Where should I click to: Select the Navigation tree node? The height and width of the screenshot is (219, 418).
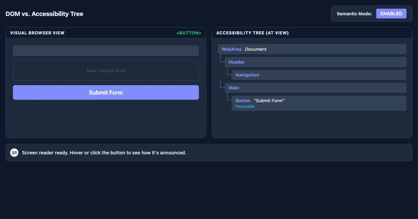319,75
